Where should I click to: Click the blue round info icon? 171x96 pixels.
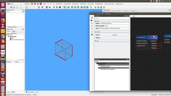click(50, 7)
